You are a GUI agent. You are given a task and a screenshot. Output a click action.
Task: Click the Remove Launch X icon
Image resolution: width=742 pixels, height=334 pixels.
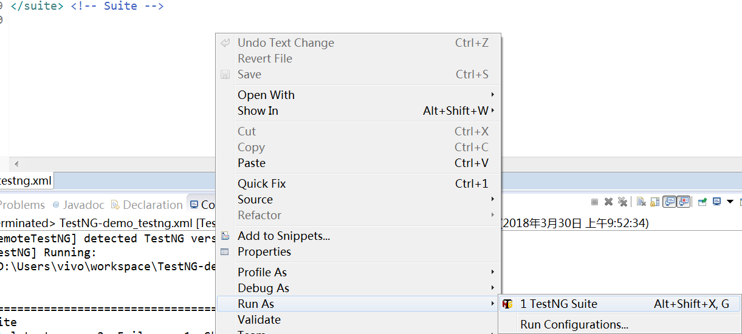[608, 202]
